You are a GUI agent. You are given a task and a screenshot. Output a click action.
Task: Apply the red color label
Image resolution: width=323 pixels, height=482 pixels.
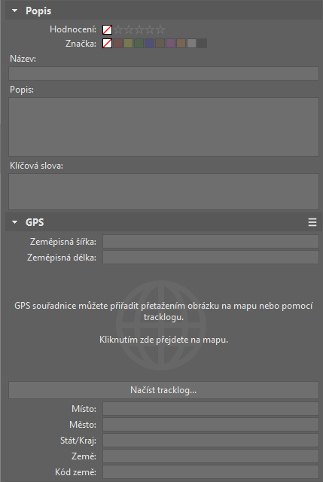[x=118, y=44]
